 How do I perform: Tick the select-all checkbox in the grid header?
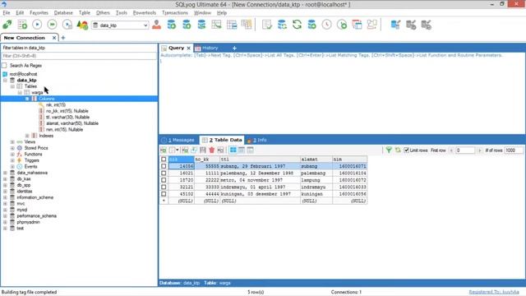coord(164,160)
